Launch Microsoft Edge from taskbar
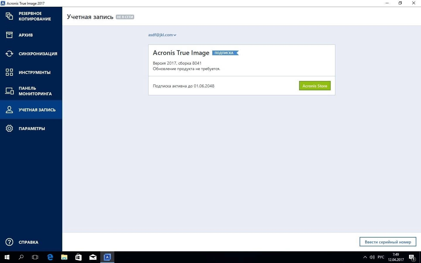 pos(50,257)
